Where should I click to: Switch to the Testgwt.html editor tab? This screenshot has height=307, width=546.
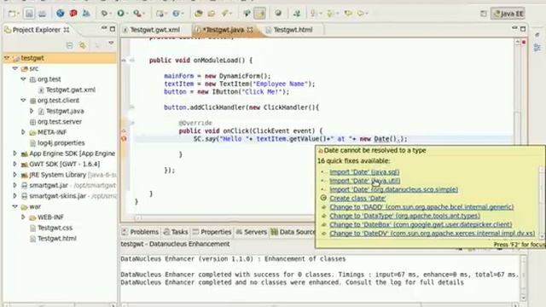point(293,30)
